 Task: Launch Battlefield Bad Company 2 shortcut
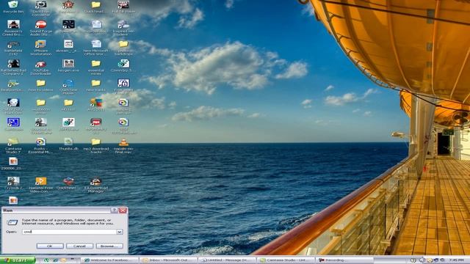pos(13,67)
